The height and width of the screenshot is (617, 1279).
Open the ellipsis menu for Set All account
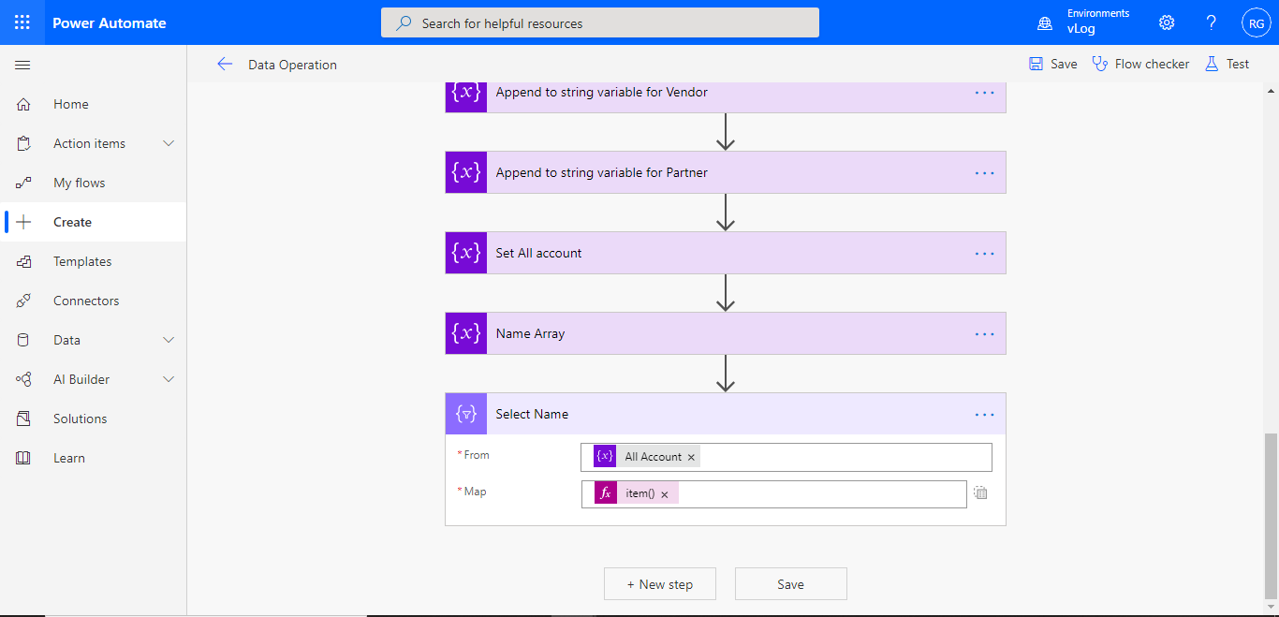pyautogui.click(x=984, y=253)
